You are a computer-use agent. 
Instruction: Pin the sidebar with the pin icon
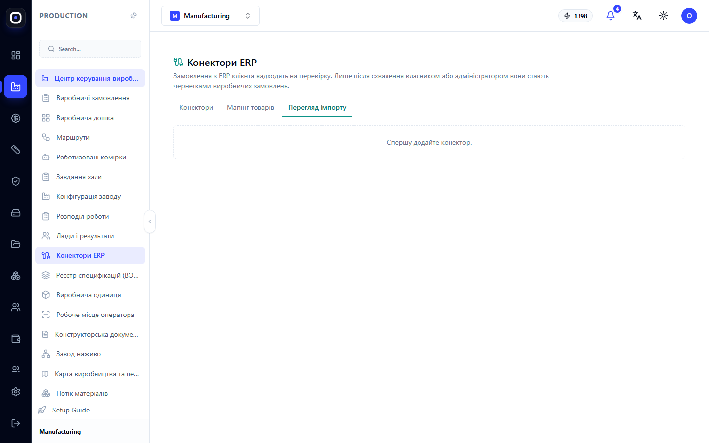tap(133, 16)
